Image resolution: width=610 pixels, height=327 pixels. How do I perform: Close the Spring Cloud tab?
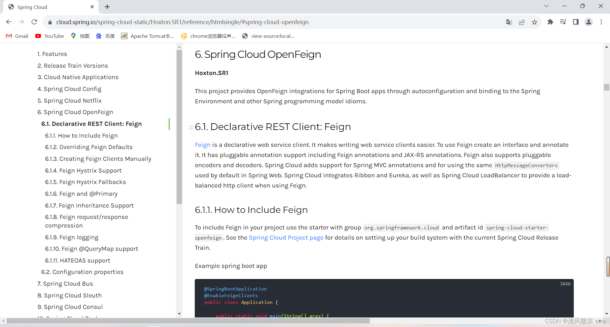[92, 7]
